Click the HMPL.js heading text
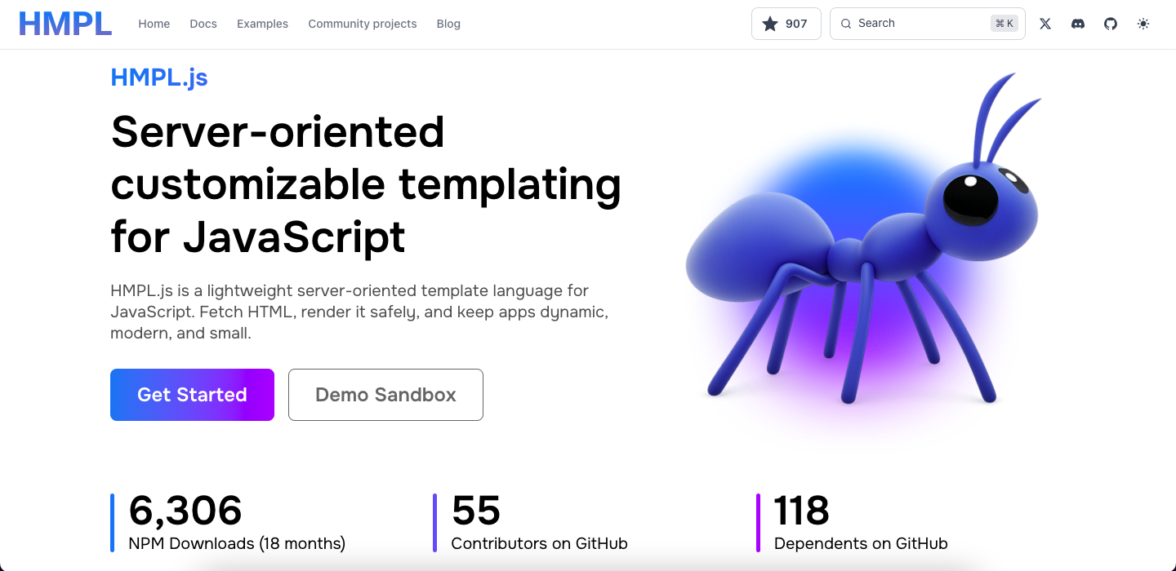This screenshot has width=1176, height=571. point(159,77)
